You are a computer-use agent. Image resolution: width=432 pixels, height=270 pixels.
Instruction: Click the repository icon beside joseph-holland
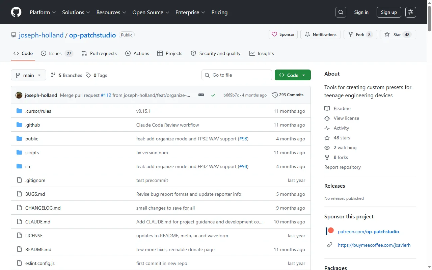pyautogui.click(x=13, y=35)
